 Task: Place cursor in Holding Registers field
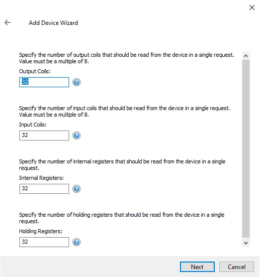pyautogui.click(x=44, y=242)
